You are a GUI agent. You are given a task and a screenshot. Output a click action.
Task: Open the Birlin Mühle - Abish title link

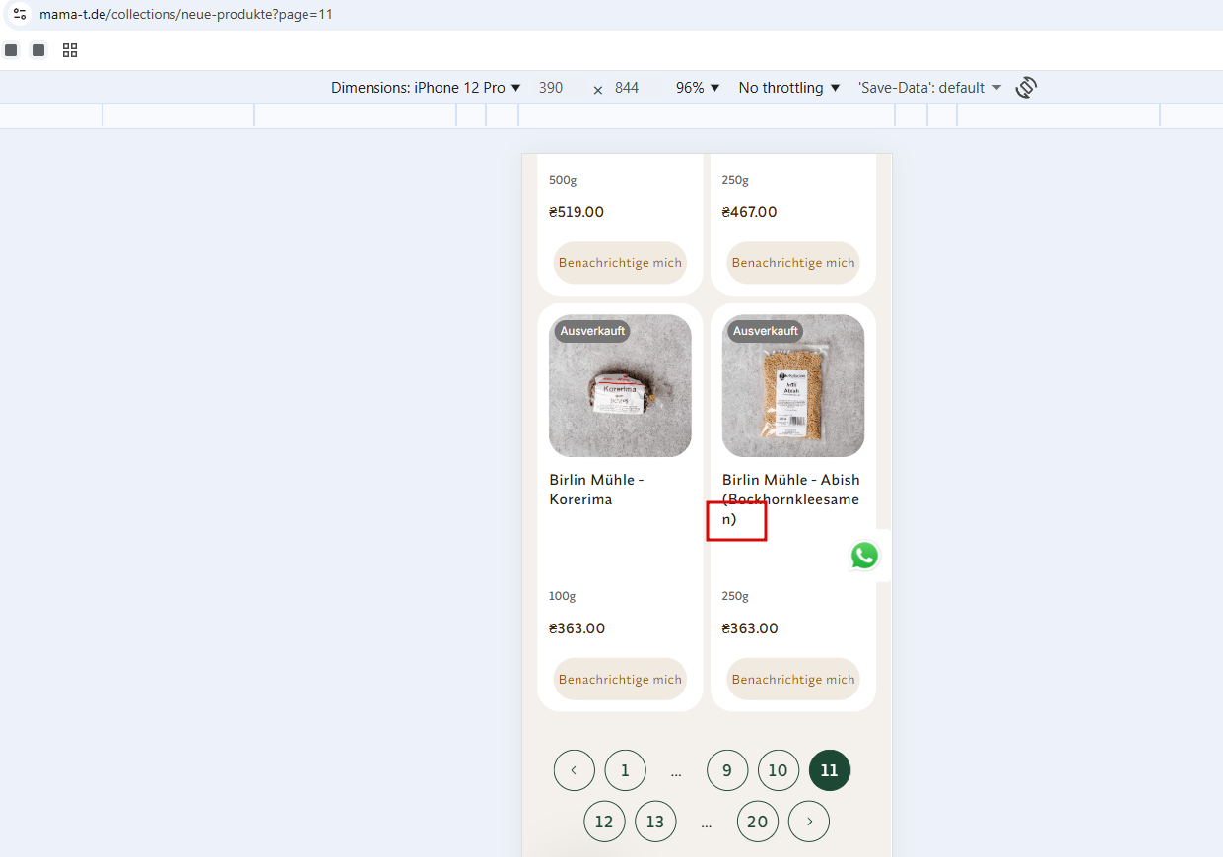pyautogui.click(x=791, y=499)
